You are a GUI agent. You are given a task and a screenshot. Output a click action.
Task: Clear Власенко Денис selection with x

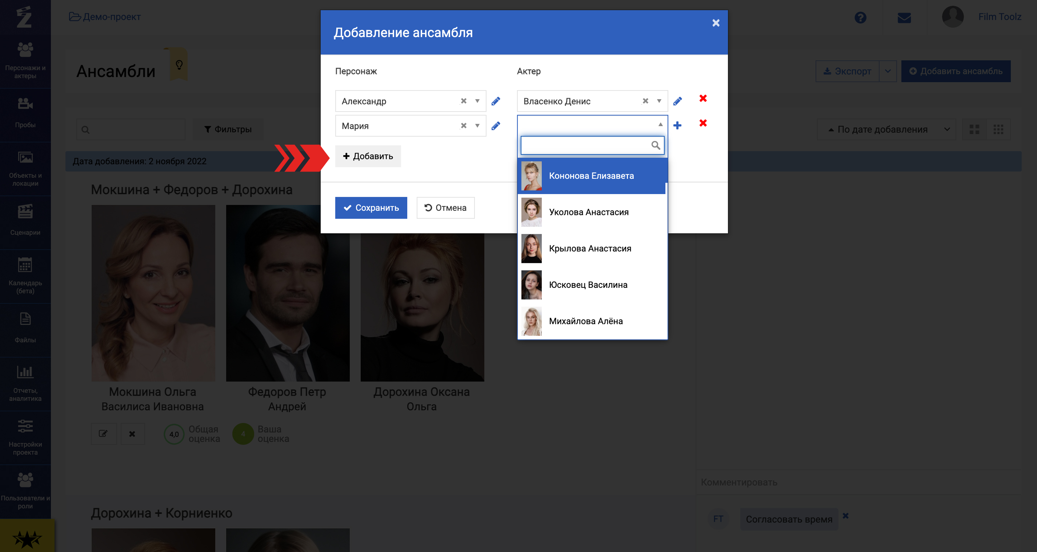(x=645, y=101)
